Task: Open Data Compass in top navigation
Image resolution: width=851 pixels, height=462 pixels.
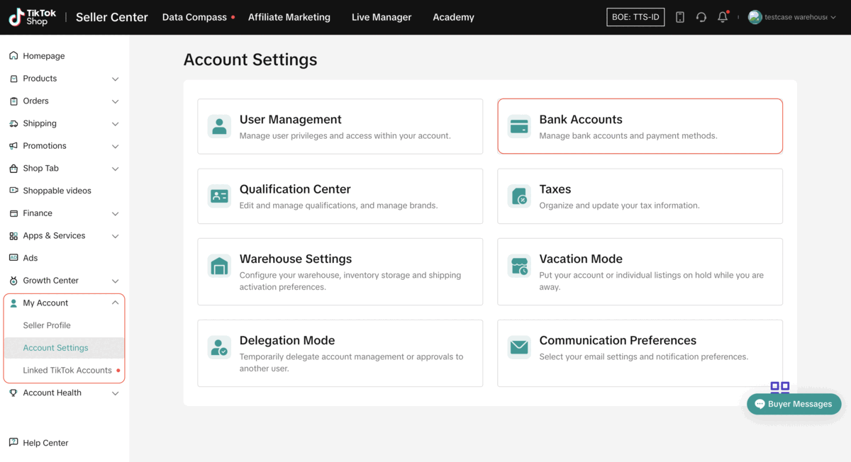Action: click(194, 17)
